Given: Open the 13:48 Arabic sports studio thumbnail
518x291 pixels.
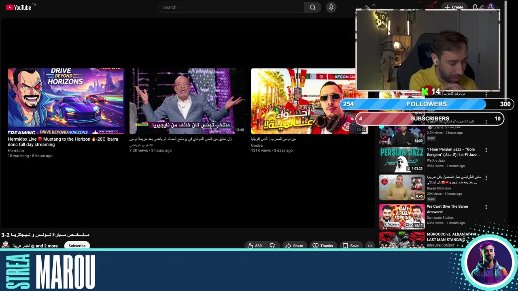Looking at the screenshot, I should click(188, 101).
